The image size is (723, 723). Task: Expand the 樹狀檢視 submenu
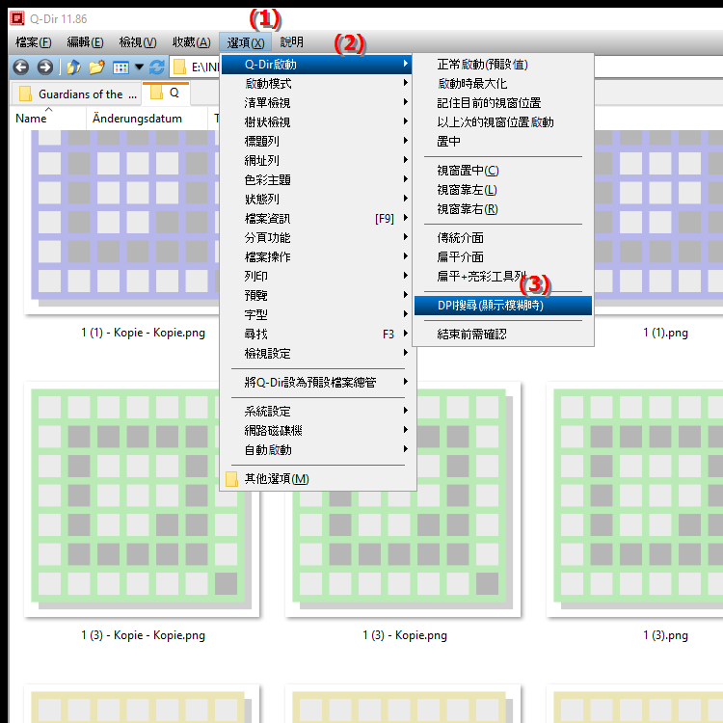[317, 122]
